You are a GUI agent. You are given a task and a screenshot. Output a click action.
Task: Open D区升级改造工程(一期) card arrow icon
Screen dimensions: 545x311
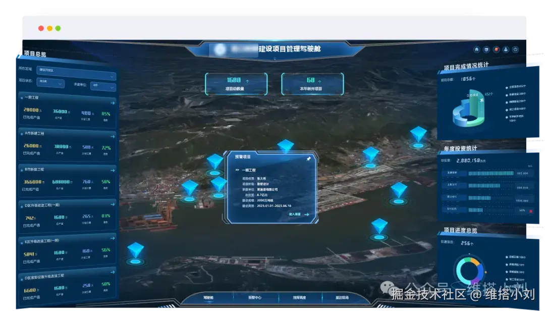click(x=112, y=204)
